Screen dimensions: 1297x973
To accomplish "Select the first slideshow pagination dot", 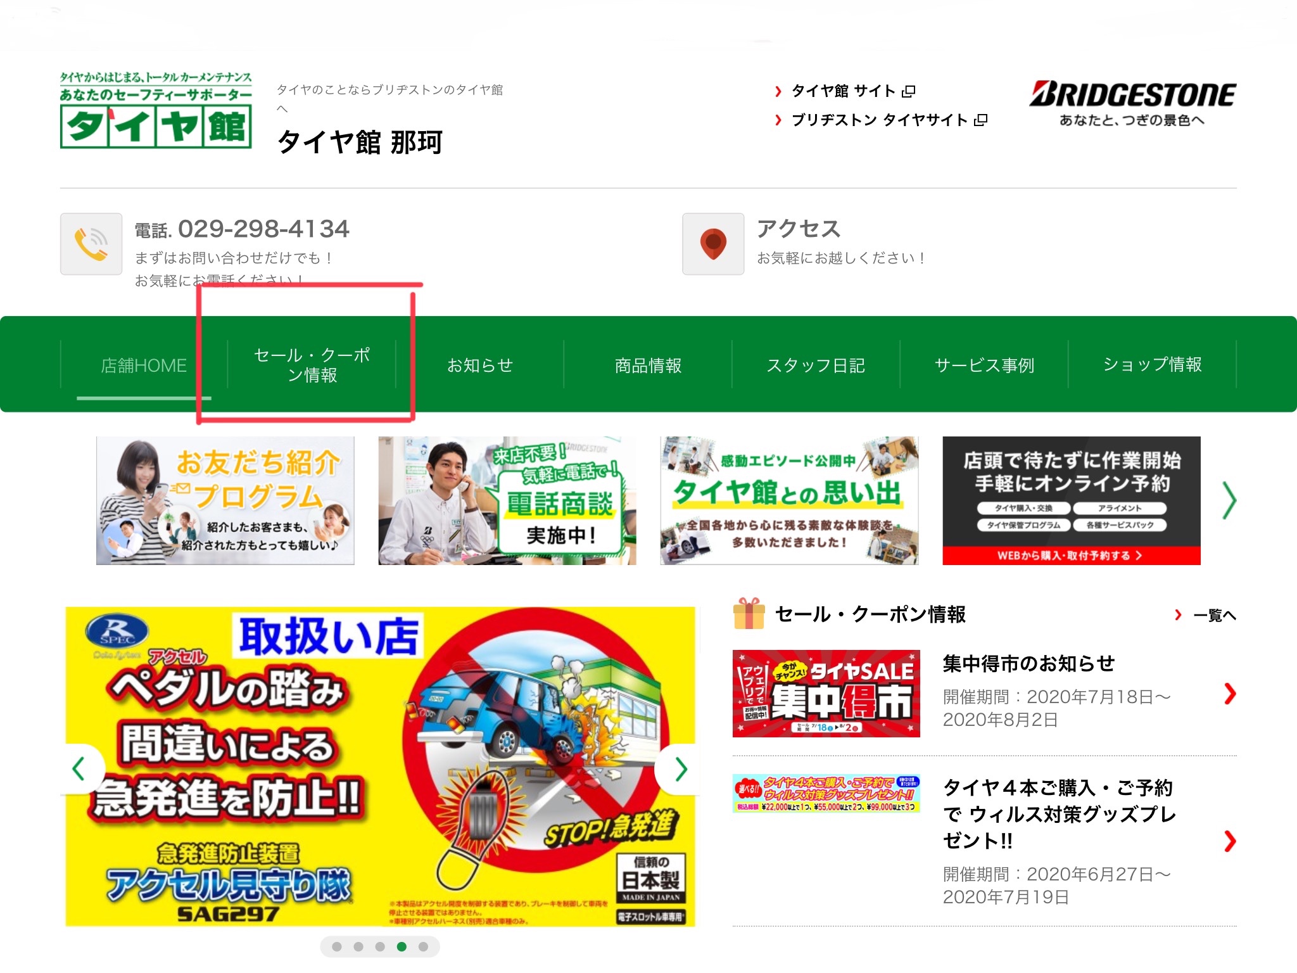I will 337,946.
